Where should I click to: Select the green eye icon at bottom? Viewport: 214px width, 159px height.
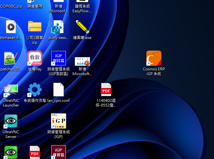[x=11, y=152]
